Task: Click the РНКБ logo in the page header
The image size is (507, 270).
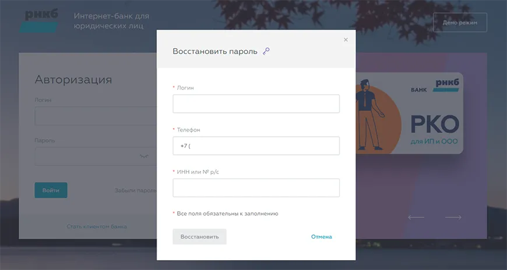Action: tap(42, 21)
